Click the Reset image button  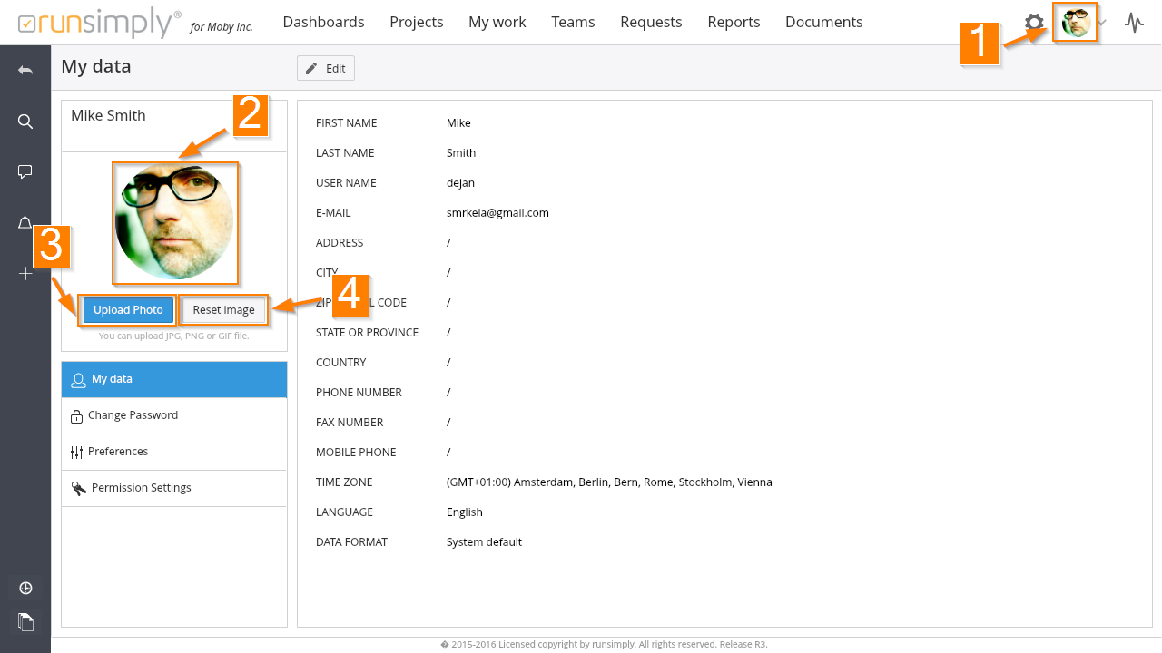point(223,310)
